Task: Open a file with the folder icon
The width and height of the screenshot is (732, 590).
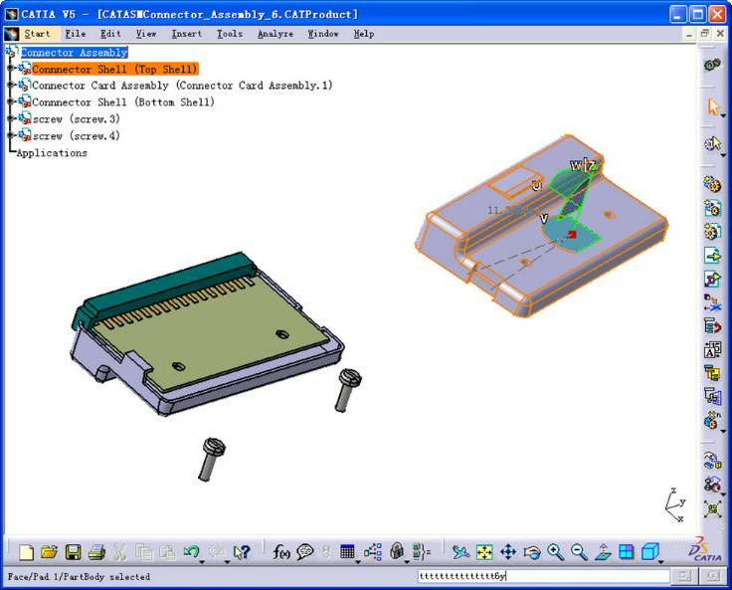Action: tap(49, 552)
